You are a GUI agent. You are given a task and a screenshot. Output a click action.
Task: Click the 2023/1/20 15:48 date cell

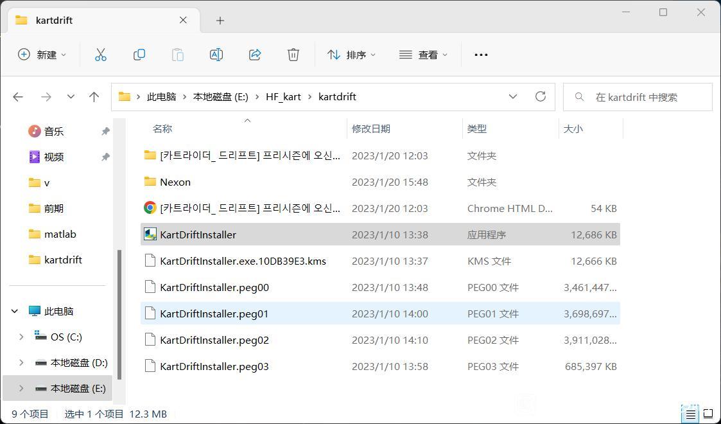point(390,182)
